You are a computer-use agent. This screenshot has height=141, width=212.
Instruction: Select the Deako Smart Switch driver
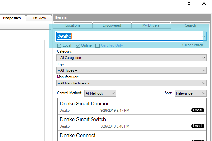[132, 123]
